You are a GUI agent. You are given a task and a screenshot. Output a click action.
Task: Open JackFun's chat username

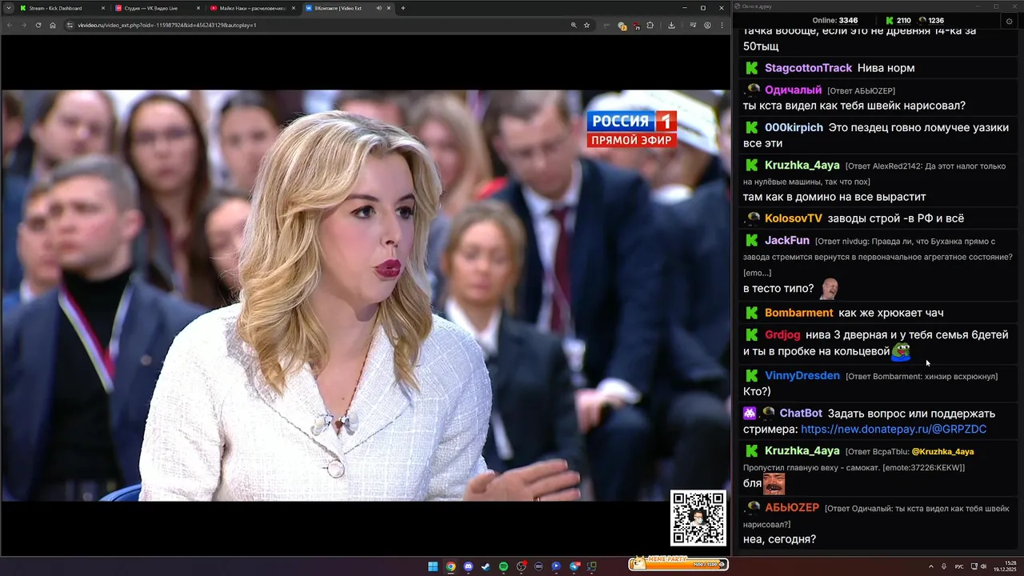787,241
